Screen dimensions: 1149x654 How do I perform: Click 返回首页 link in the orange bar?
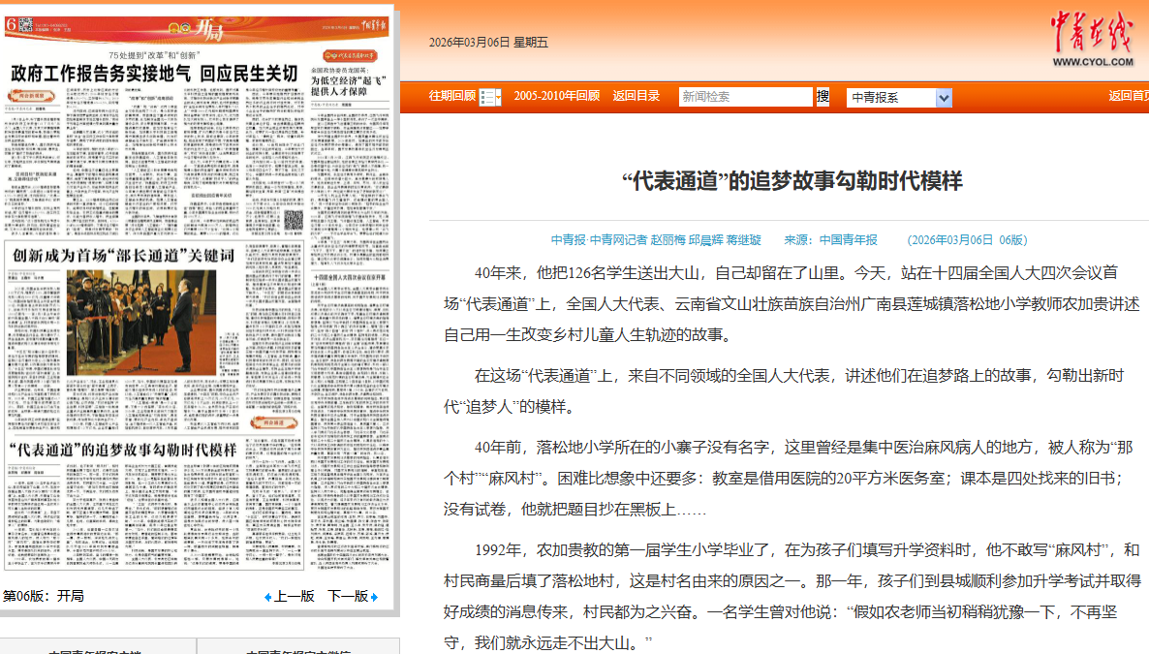click(x=1128, y=96)
